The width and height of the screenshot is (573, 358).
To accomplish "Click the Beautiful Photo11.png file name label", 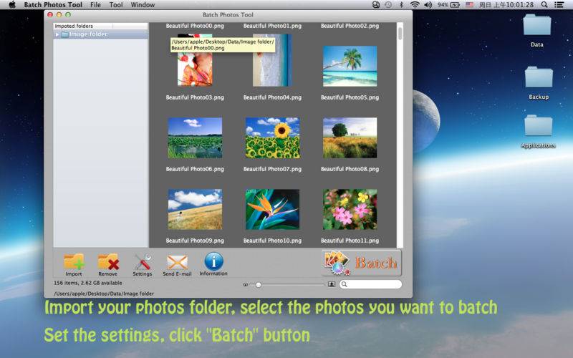I will [x=350, y=241].
